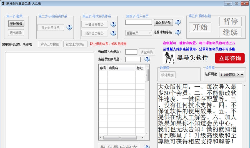Click the large 开始 start button
The image size is (250, 148).
pyautogui.click(x=200, y=27)
